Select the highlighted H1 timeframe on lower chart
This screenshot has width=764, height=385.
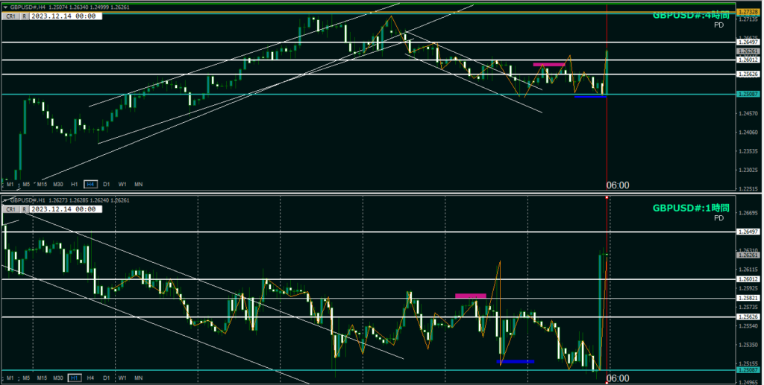tap(75, 378)
